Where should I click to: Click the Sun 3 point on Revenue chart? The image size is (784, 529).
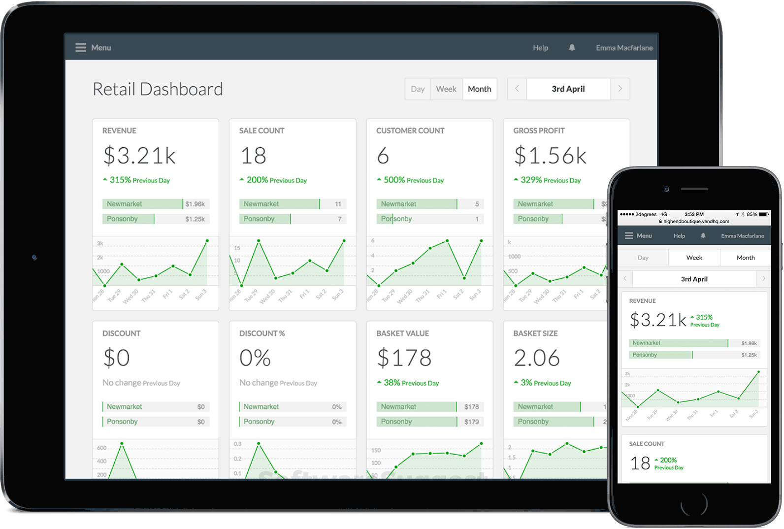tap(207, 241)
